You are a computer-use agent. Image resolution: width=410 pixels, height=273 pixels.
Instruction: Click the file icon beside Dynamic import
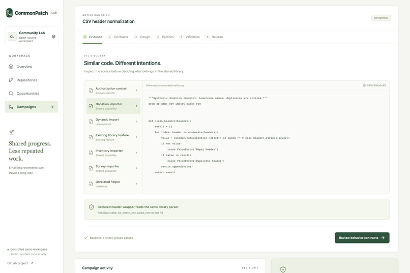pos(91,122)
